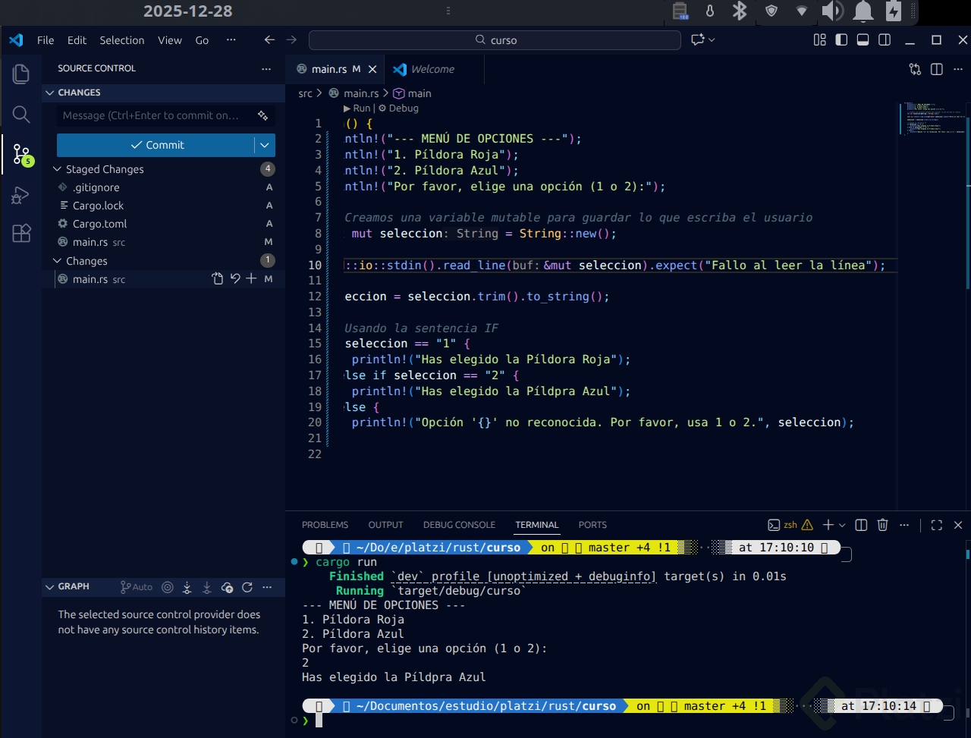Switch to the PROBLEMS panel tab
Image resolution: width=971 pixels, height=738 pixels.
[x=325, y=525]
